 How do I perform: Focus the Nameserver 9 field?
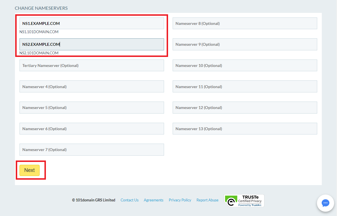coord(245,44)
